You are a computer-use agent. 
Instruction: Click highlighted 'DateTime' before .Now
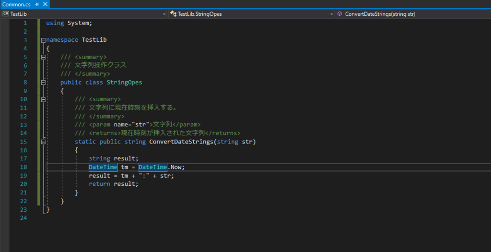(153, 167)
